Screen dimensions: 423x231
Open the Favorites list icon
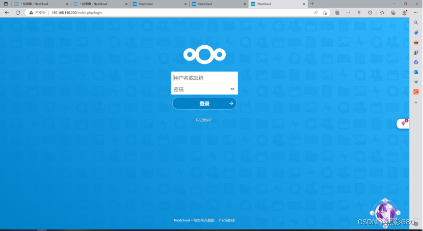(x=382, y=13)
